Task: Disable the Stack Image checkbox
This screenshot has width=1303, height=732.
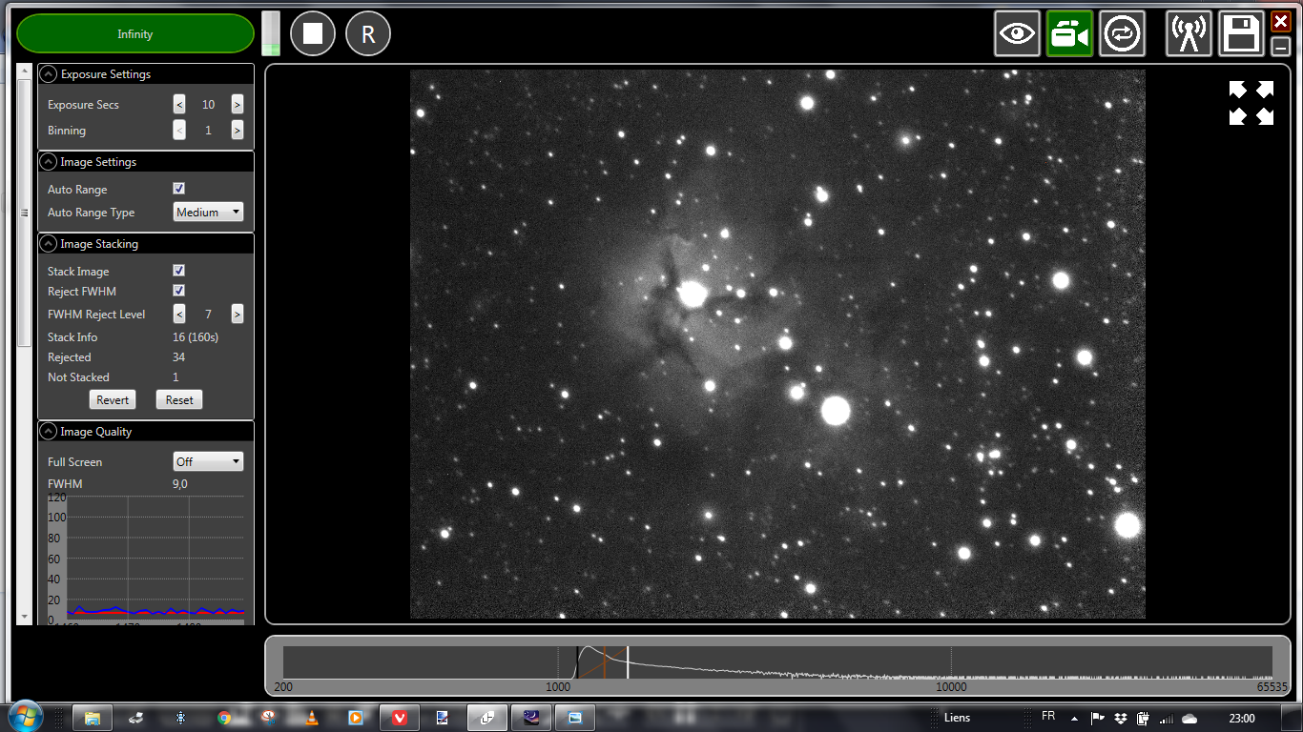Action: pos(178,270)
